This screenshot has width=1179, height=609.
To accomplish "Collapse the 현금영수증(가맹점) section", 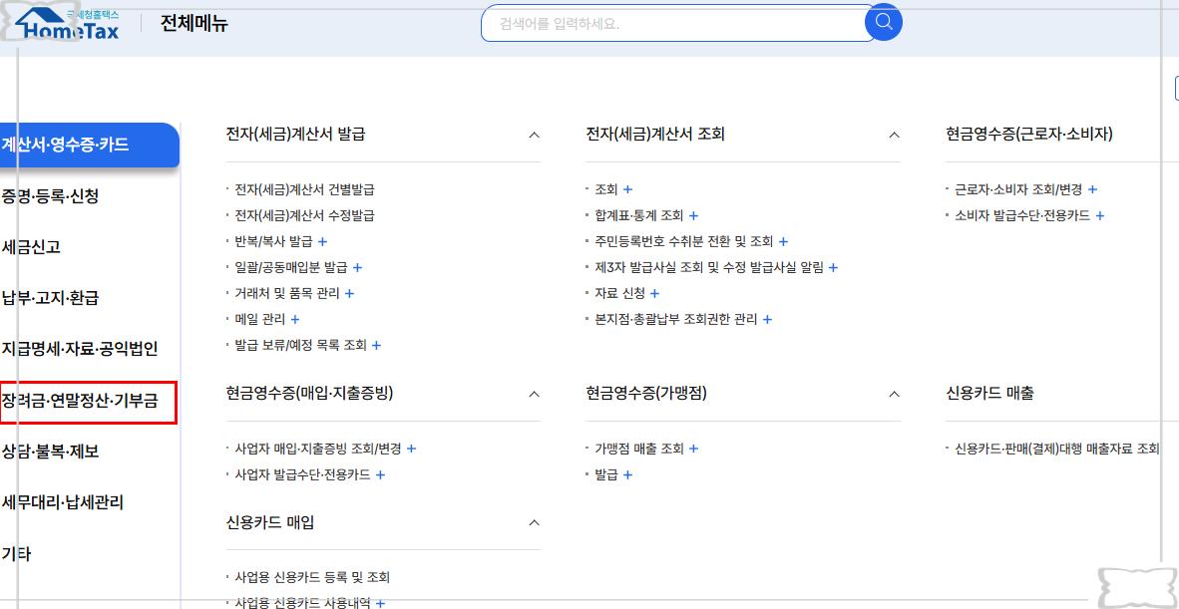I will pyautogui.click(x=894, y=393).
